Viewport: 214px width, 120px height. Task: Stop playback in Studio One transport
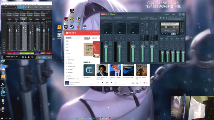(23, 57)
